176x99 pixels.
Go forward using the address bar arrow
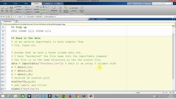point(4,16)
